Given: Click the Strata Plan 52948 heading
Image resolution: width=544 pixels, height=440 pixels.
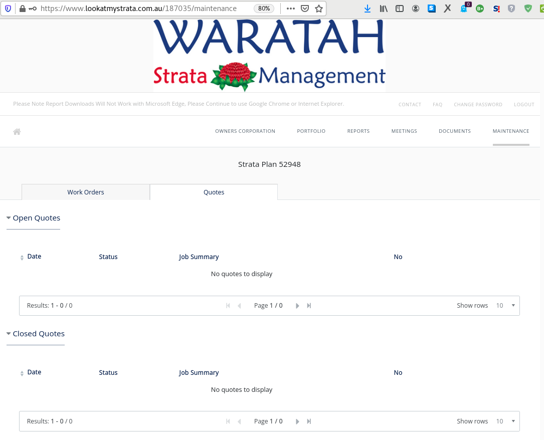Looking at the screenshot, I should click(269, 164).
